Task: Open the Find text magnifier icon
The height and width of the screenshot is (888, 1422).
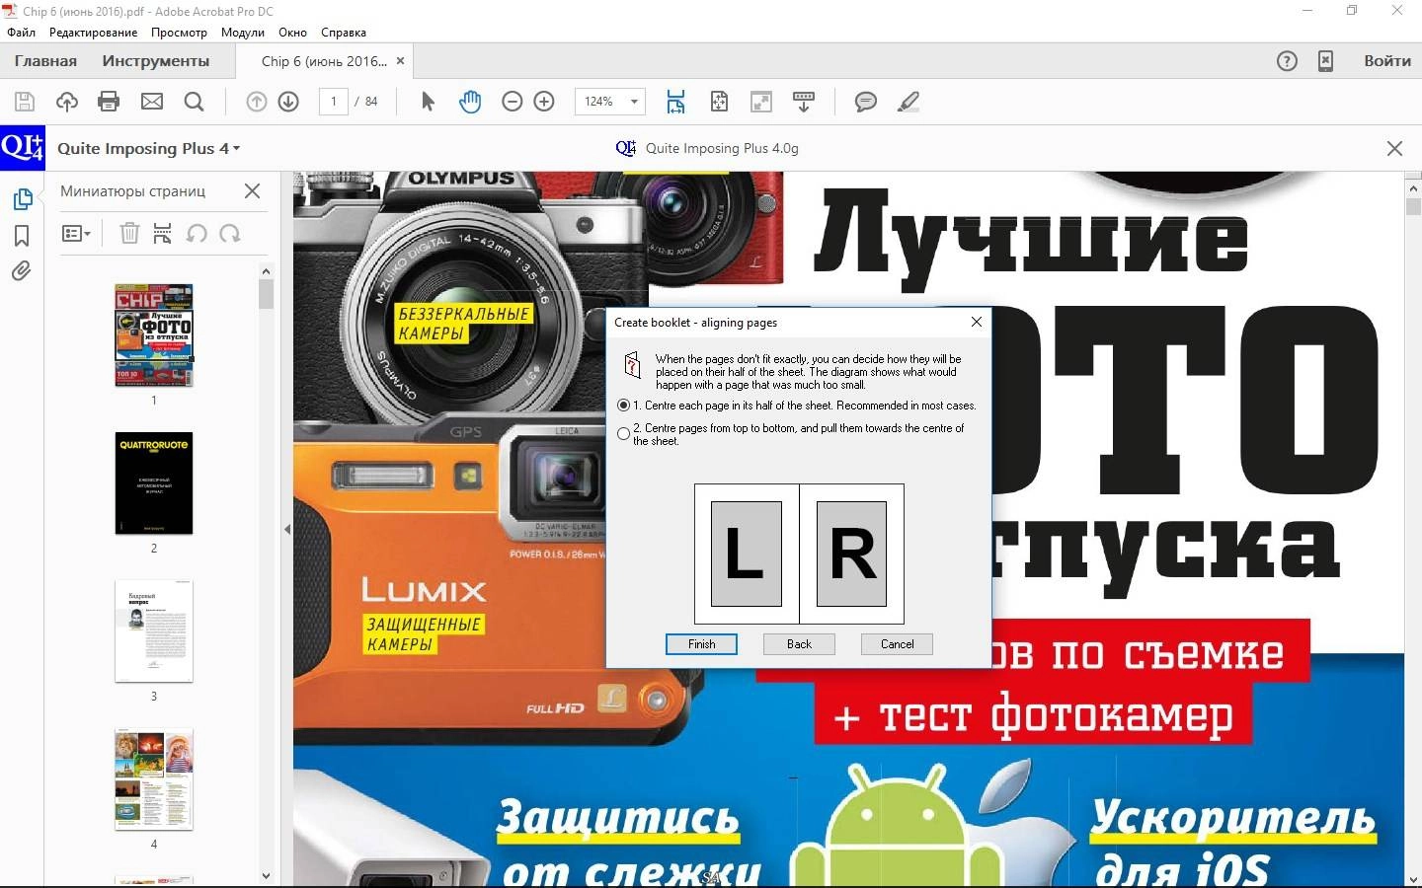Action: [x=194, y=102]
